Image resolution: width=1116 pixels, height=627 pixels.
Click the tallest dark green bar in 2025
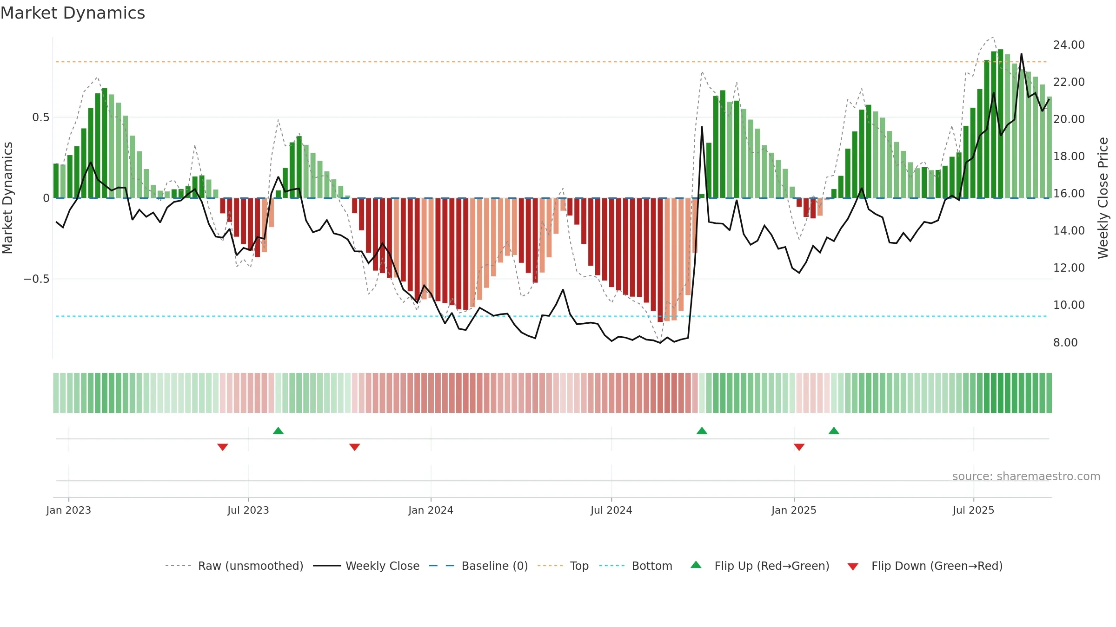[x=1001, y=124]
